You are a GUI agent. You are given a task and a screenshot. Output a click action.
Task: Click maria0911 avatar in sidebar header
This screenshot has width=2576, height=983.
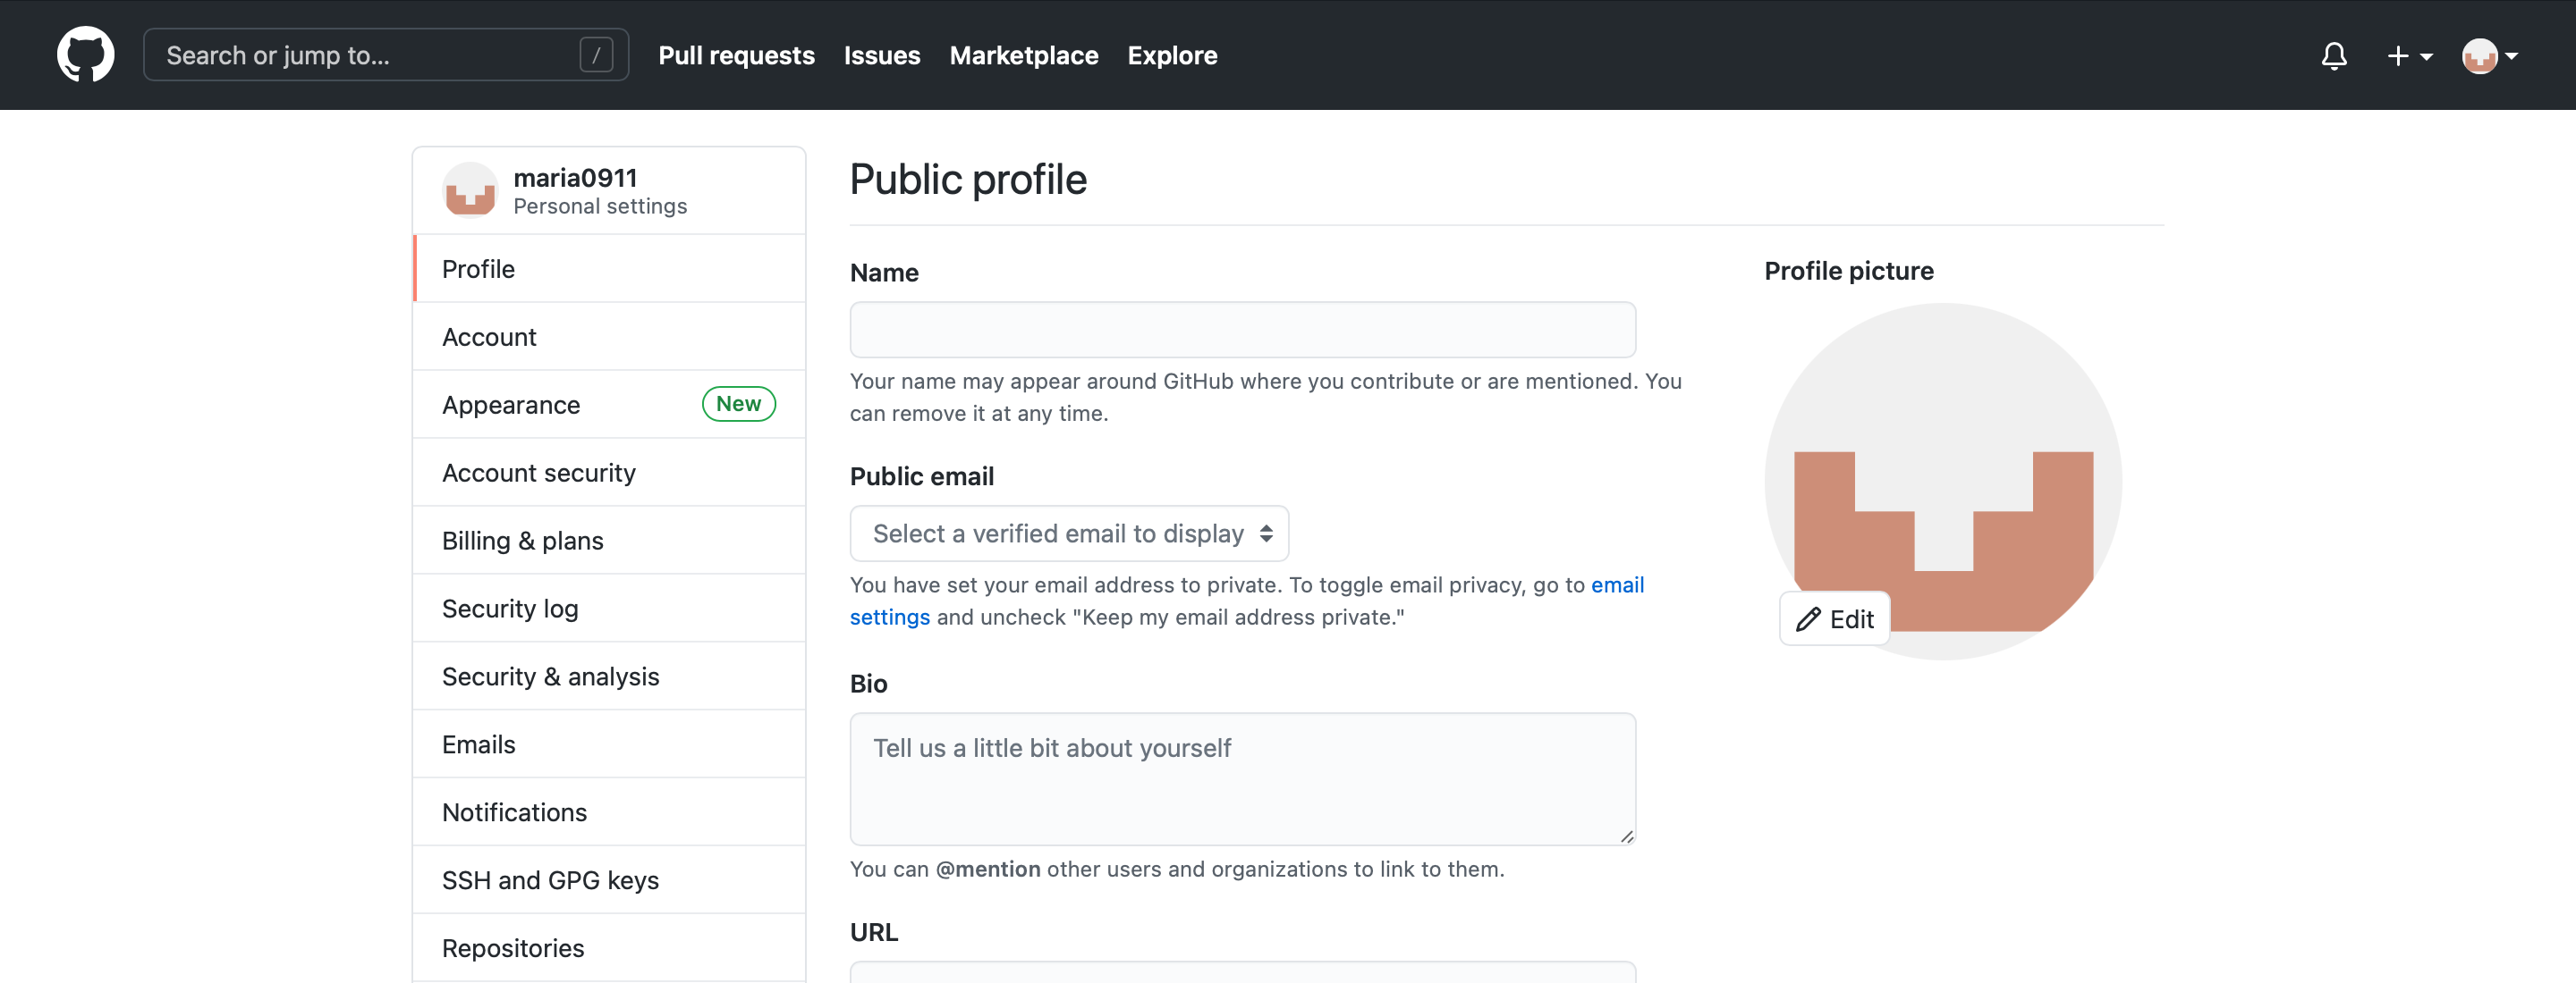pos(470,189)
